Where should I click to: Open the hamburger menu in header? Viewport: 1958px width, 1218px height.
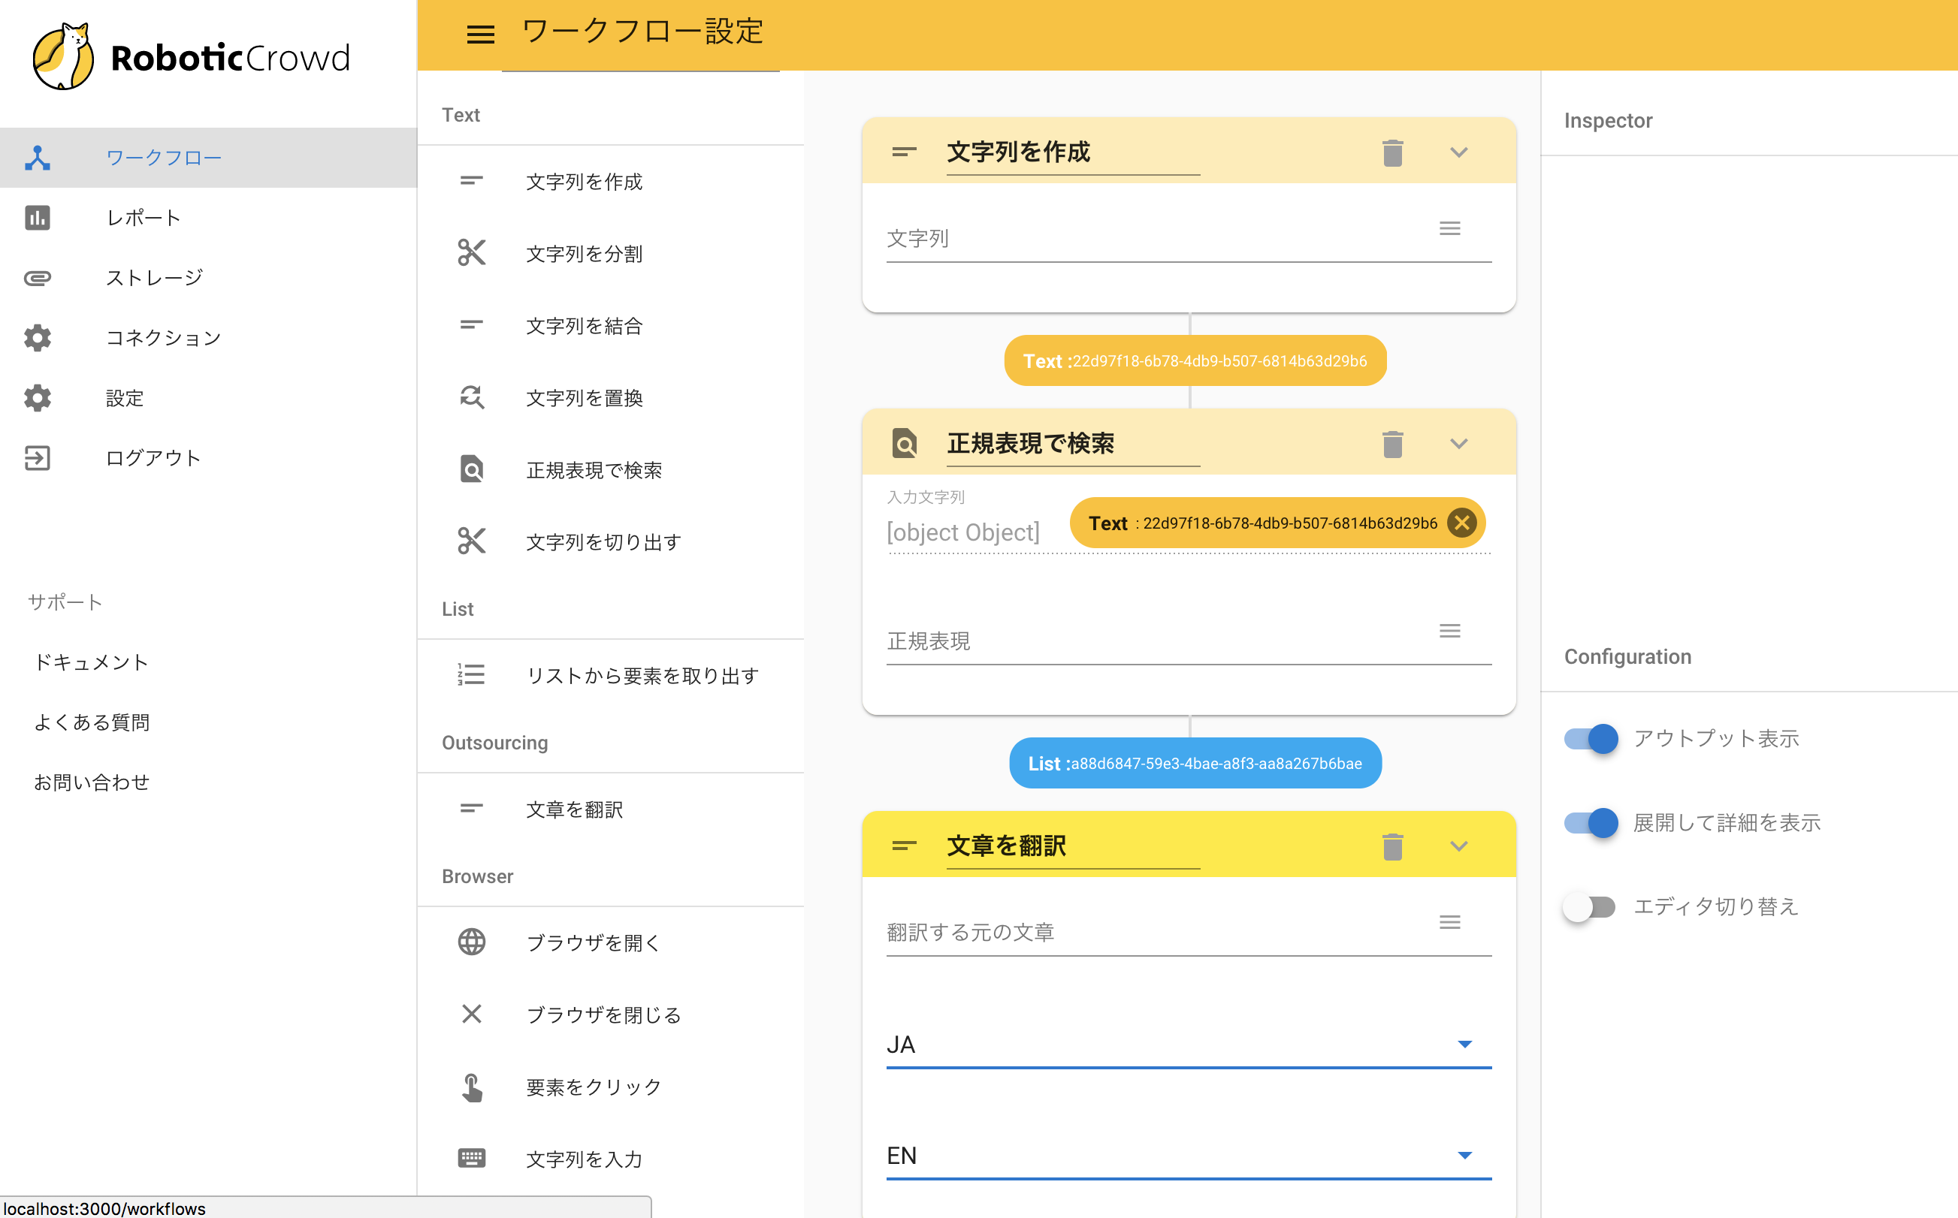[480, 34]
